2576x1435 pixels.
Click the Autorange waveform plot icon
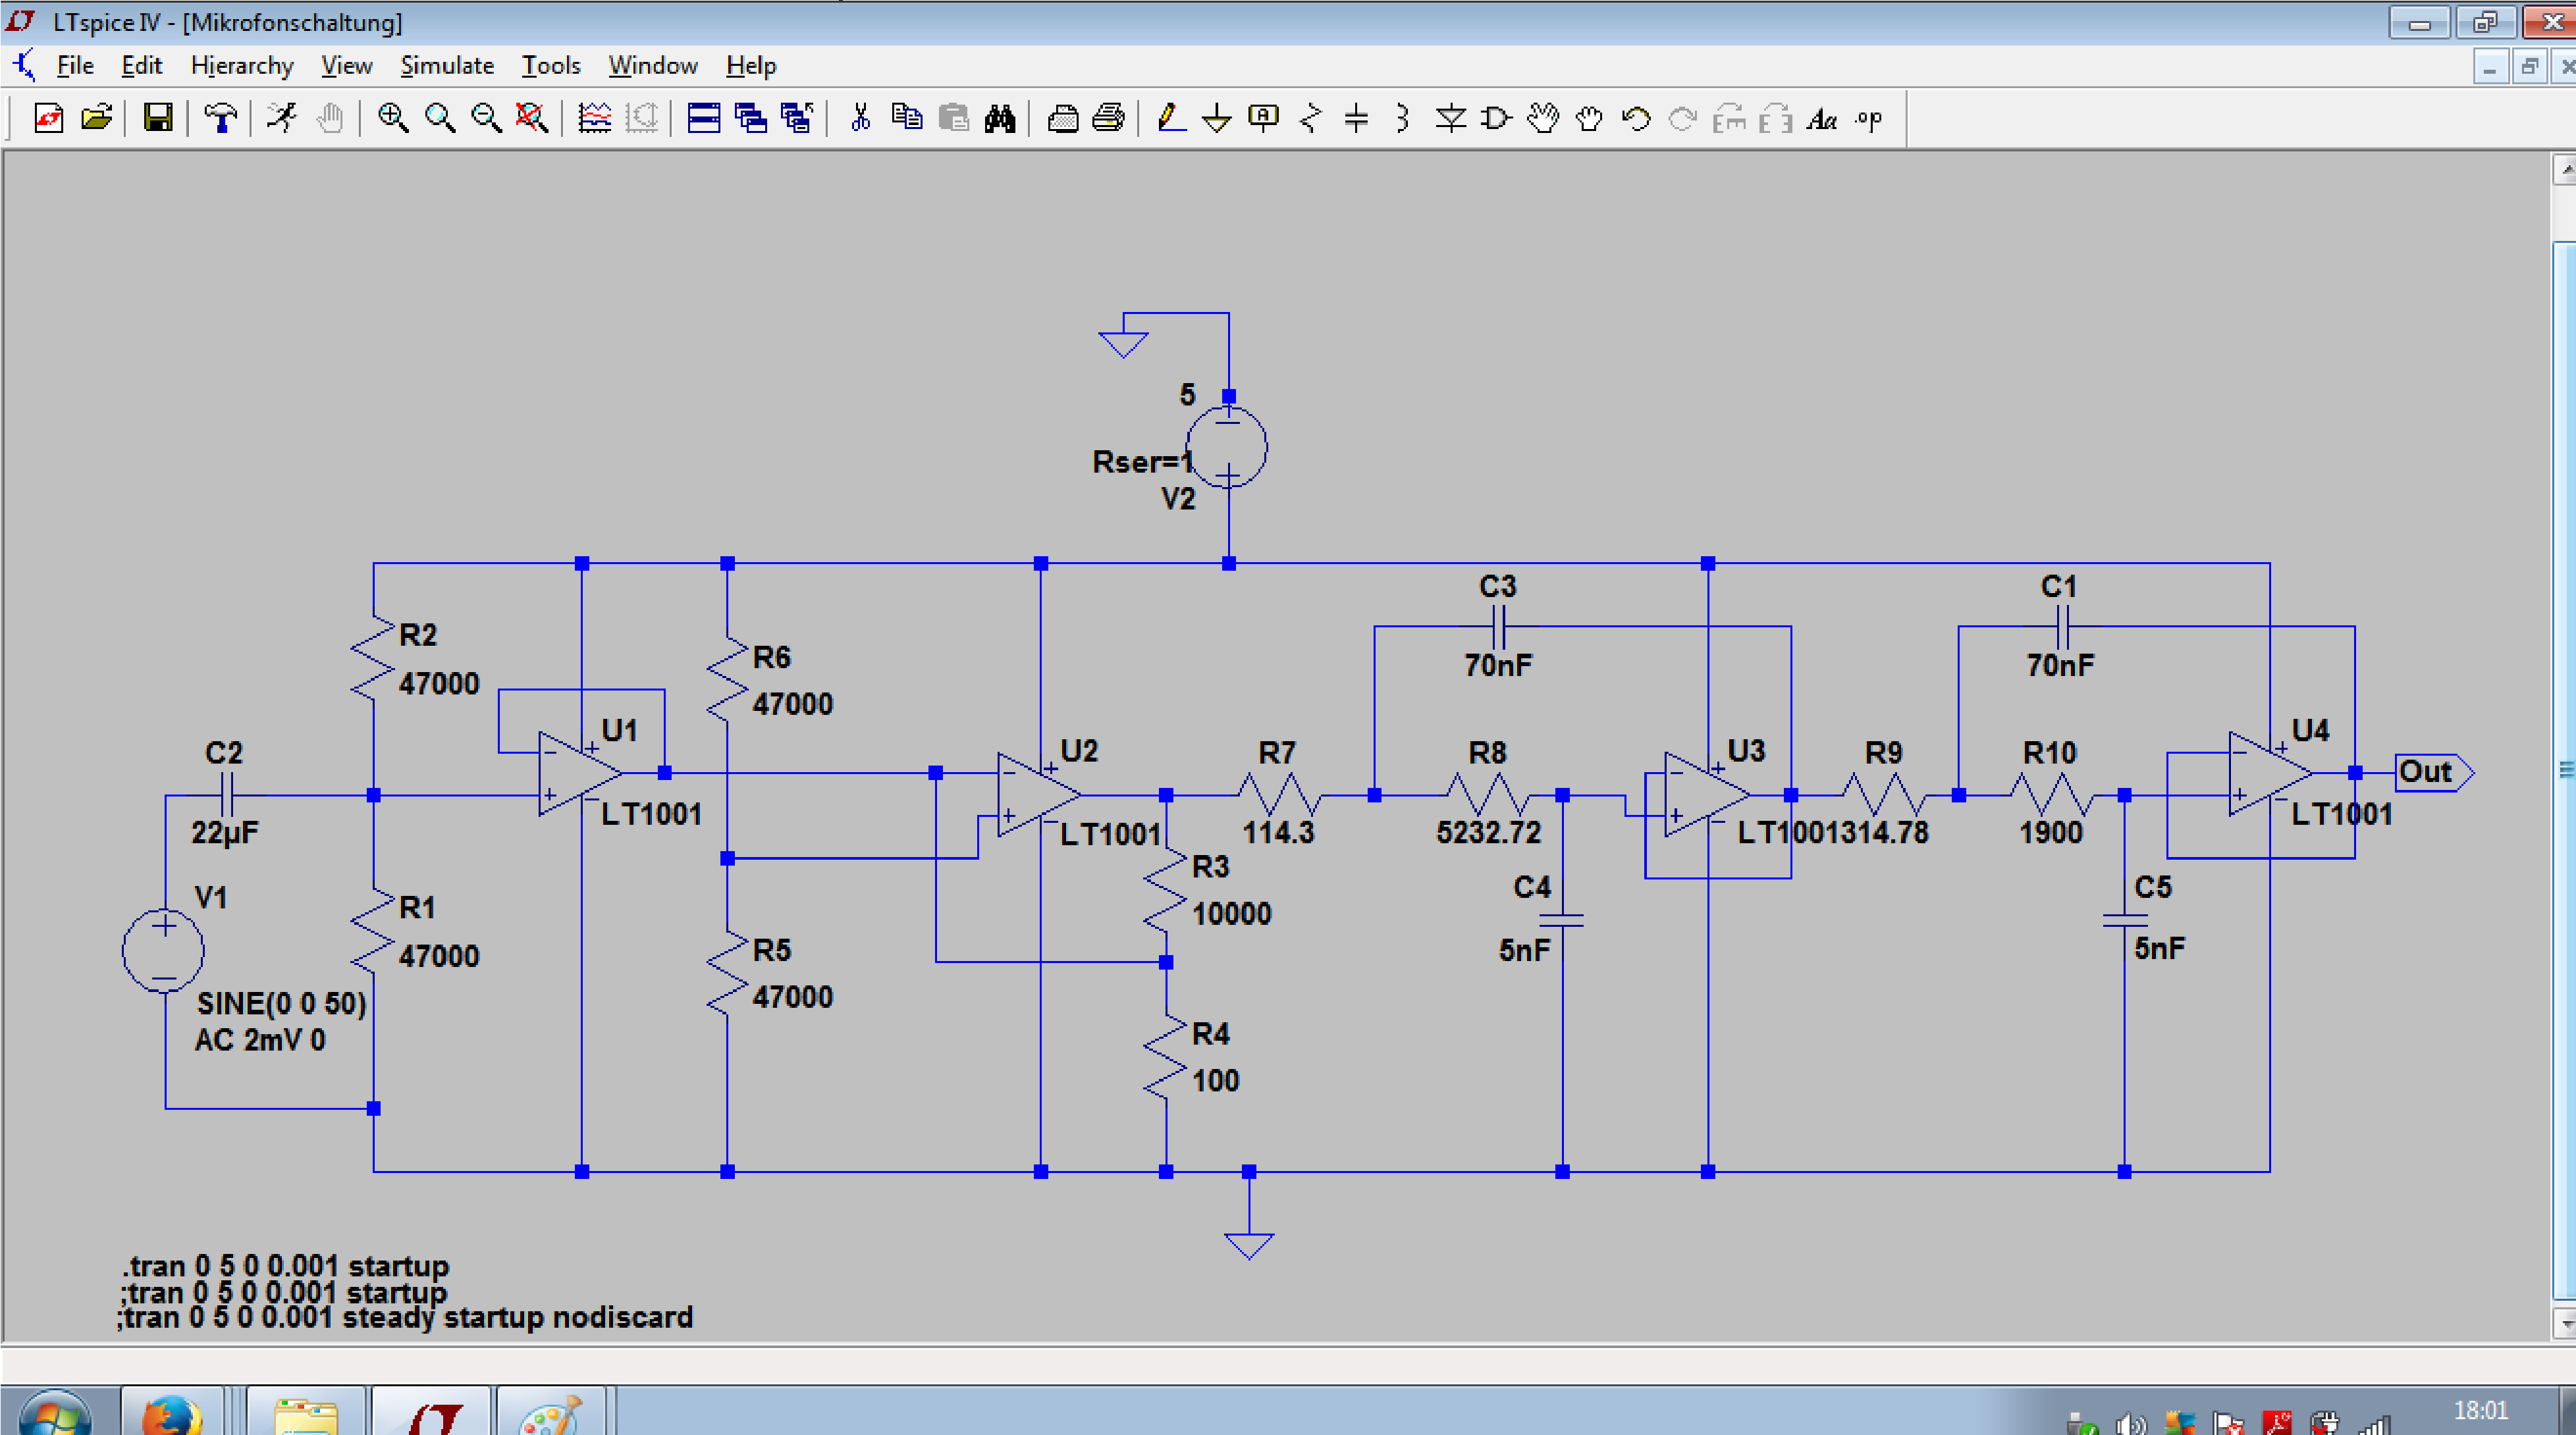tap(594, 118)
